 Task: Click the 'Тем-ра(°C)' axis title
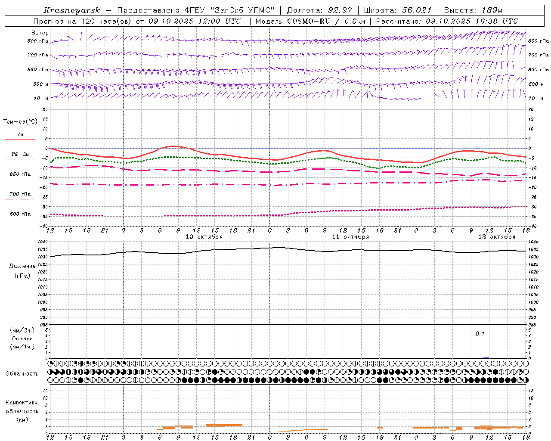(x=20, y=122)
